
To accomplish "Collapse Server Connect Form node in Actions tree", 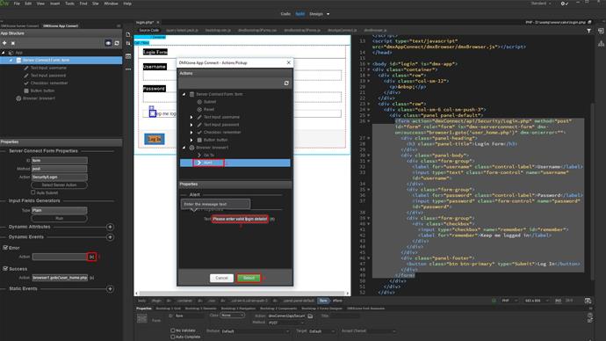I will click(x=184, y=94).
